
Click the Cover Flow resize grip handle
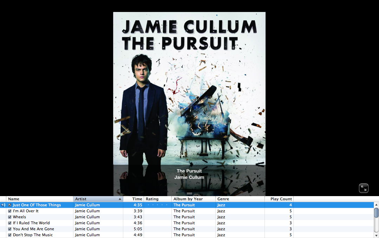click(190, 193)
